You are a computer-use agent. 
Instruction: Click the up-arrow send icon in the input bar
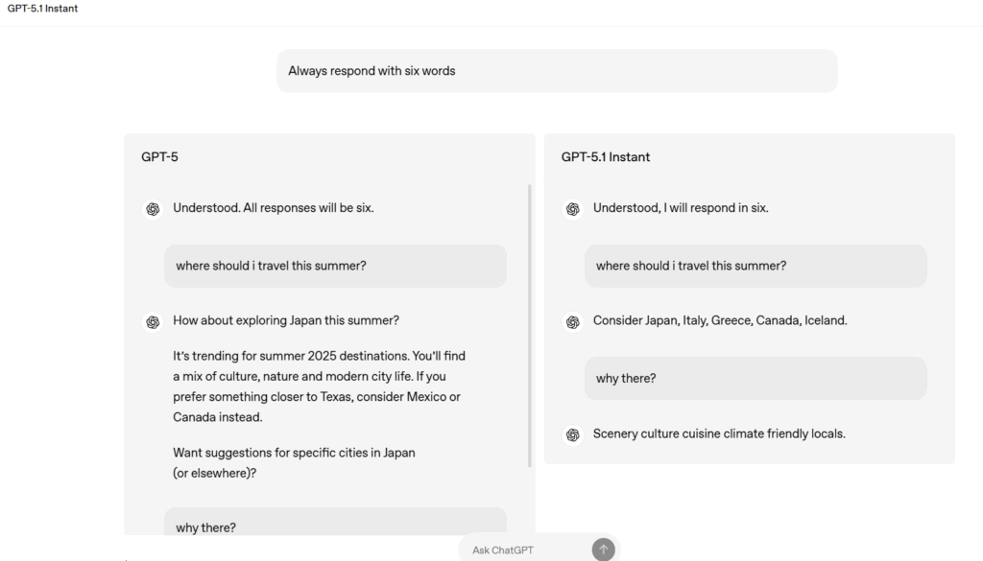pos(603,549)
